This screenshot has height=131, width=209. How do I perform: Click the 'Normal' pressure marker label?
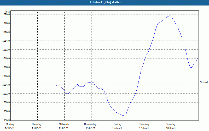point(204,82)
